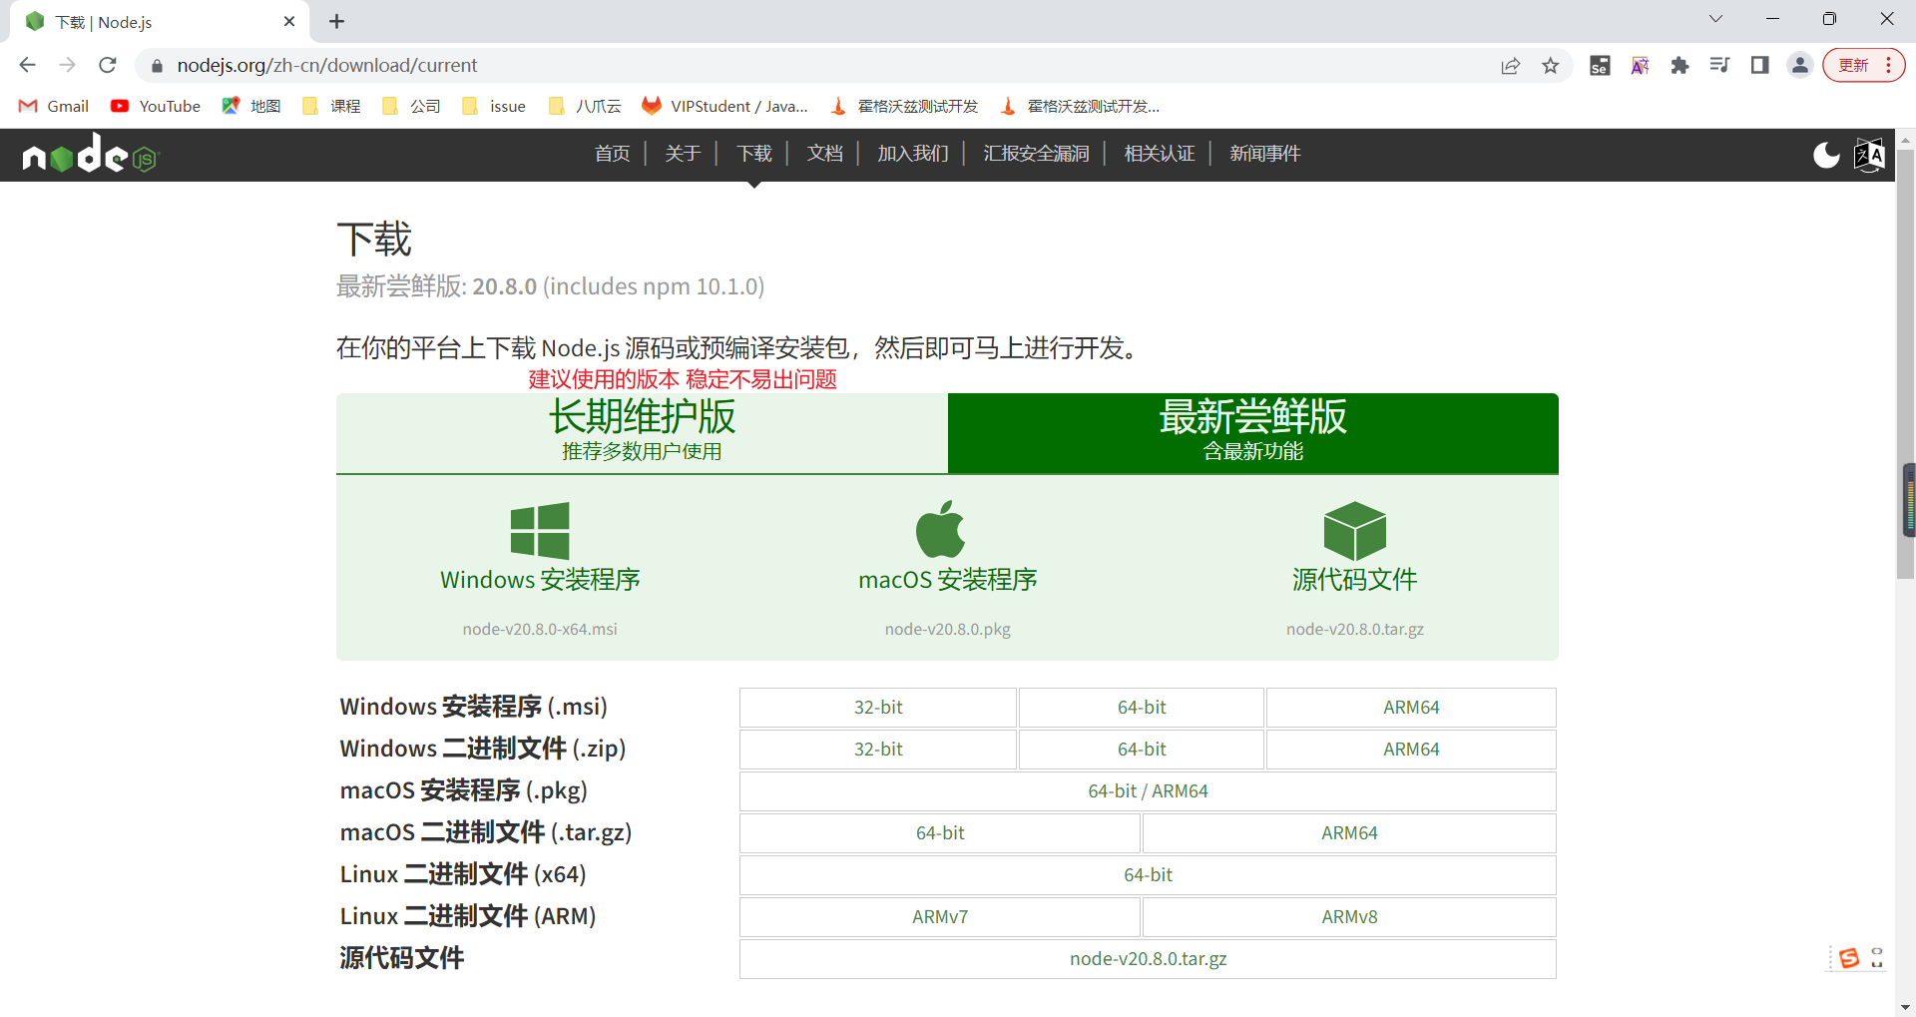This screenshot has width=1916, height=1017.
Task: Switch to the 长期维护版 LTS tab
Action: [642, 433]
